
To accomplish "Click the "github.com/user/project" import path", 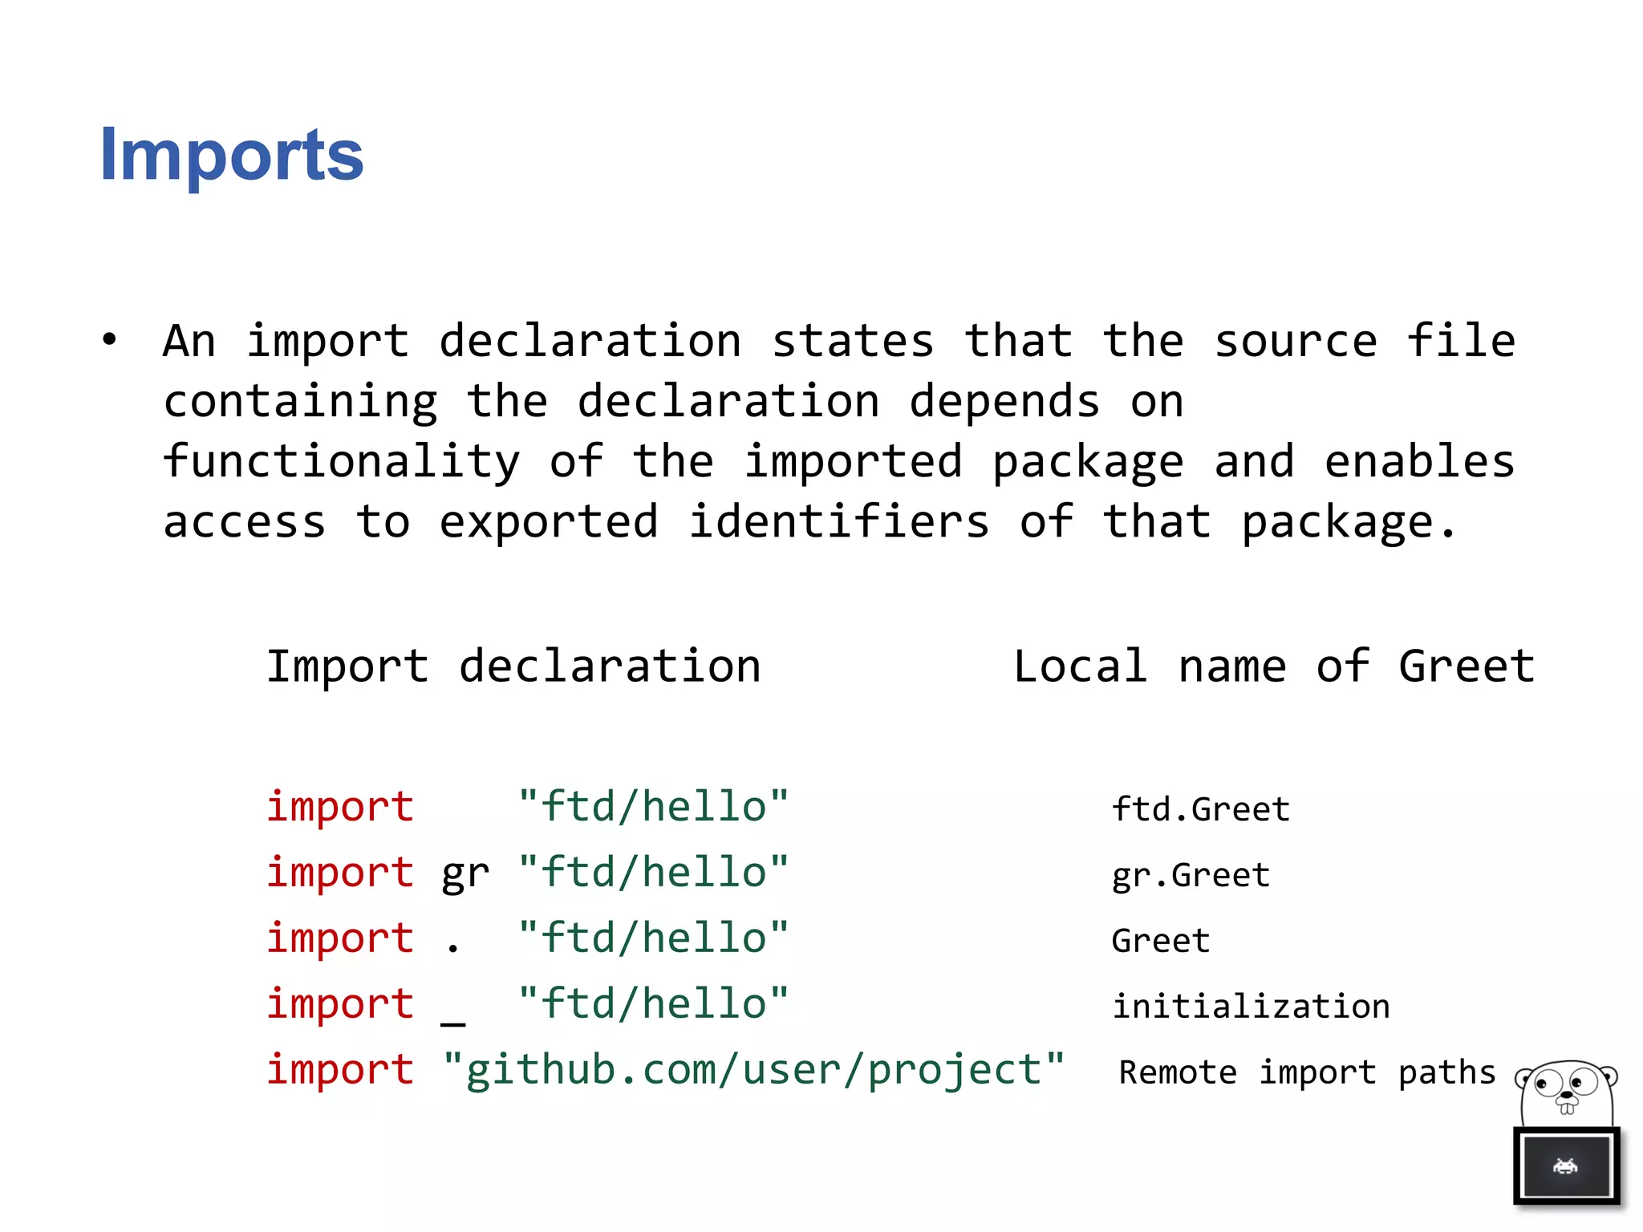I will click(x=753, y=1070).
